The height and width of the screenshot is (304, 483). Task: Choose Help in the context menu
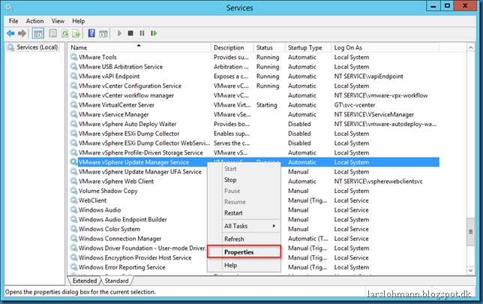(244, 265)
